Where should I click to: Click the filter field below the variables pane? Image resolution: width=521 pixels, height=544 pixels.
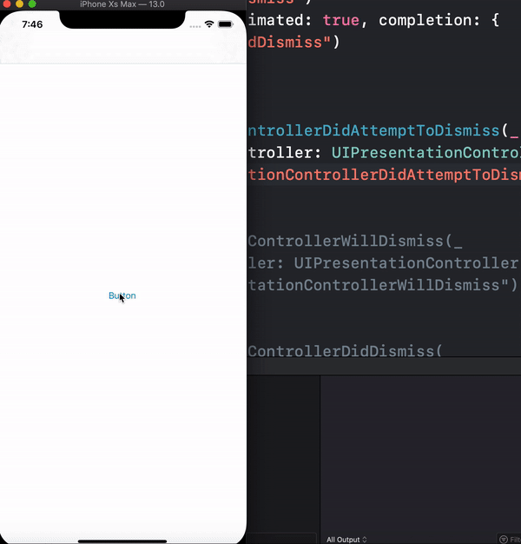click(x=281, y=539)
